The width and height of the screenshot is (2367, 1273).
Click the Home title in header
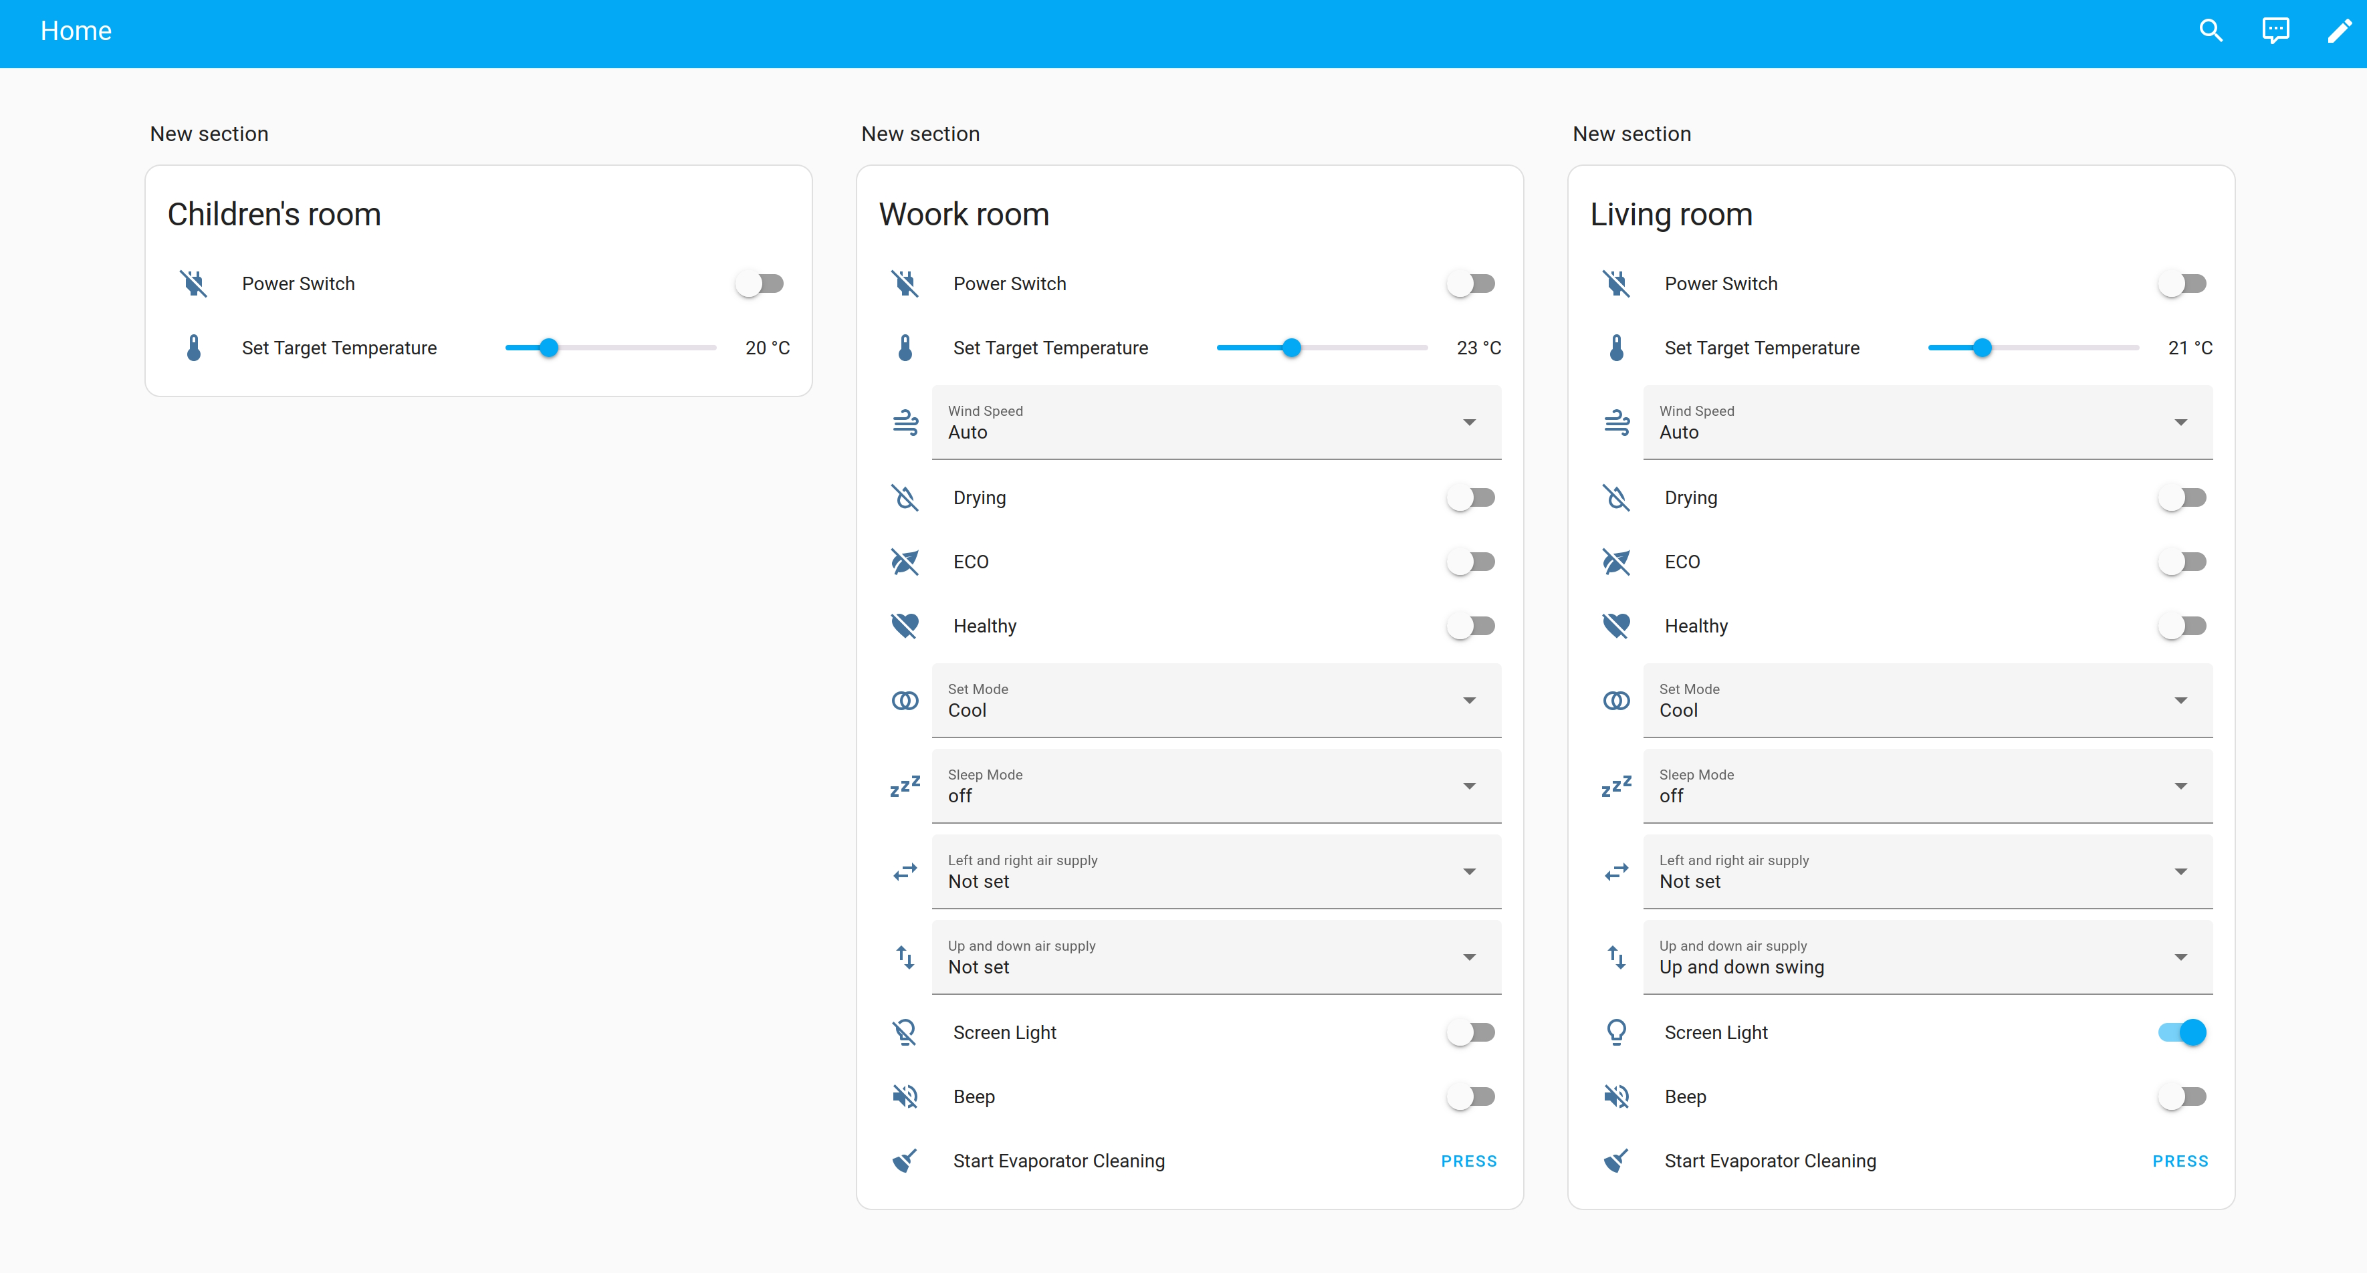76,31
